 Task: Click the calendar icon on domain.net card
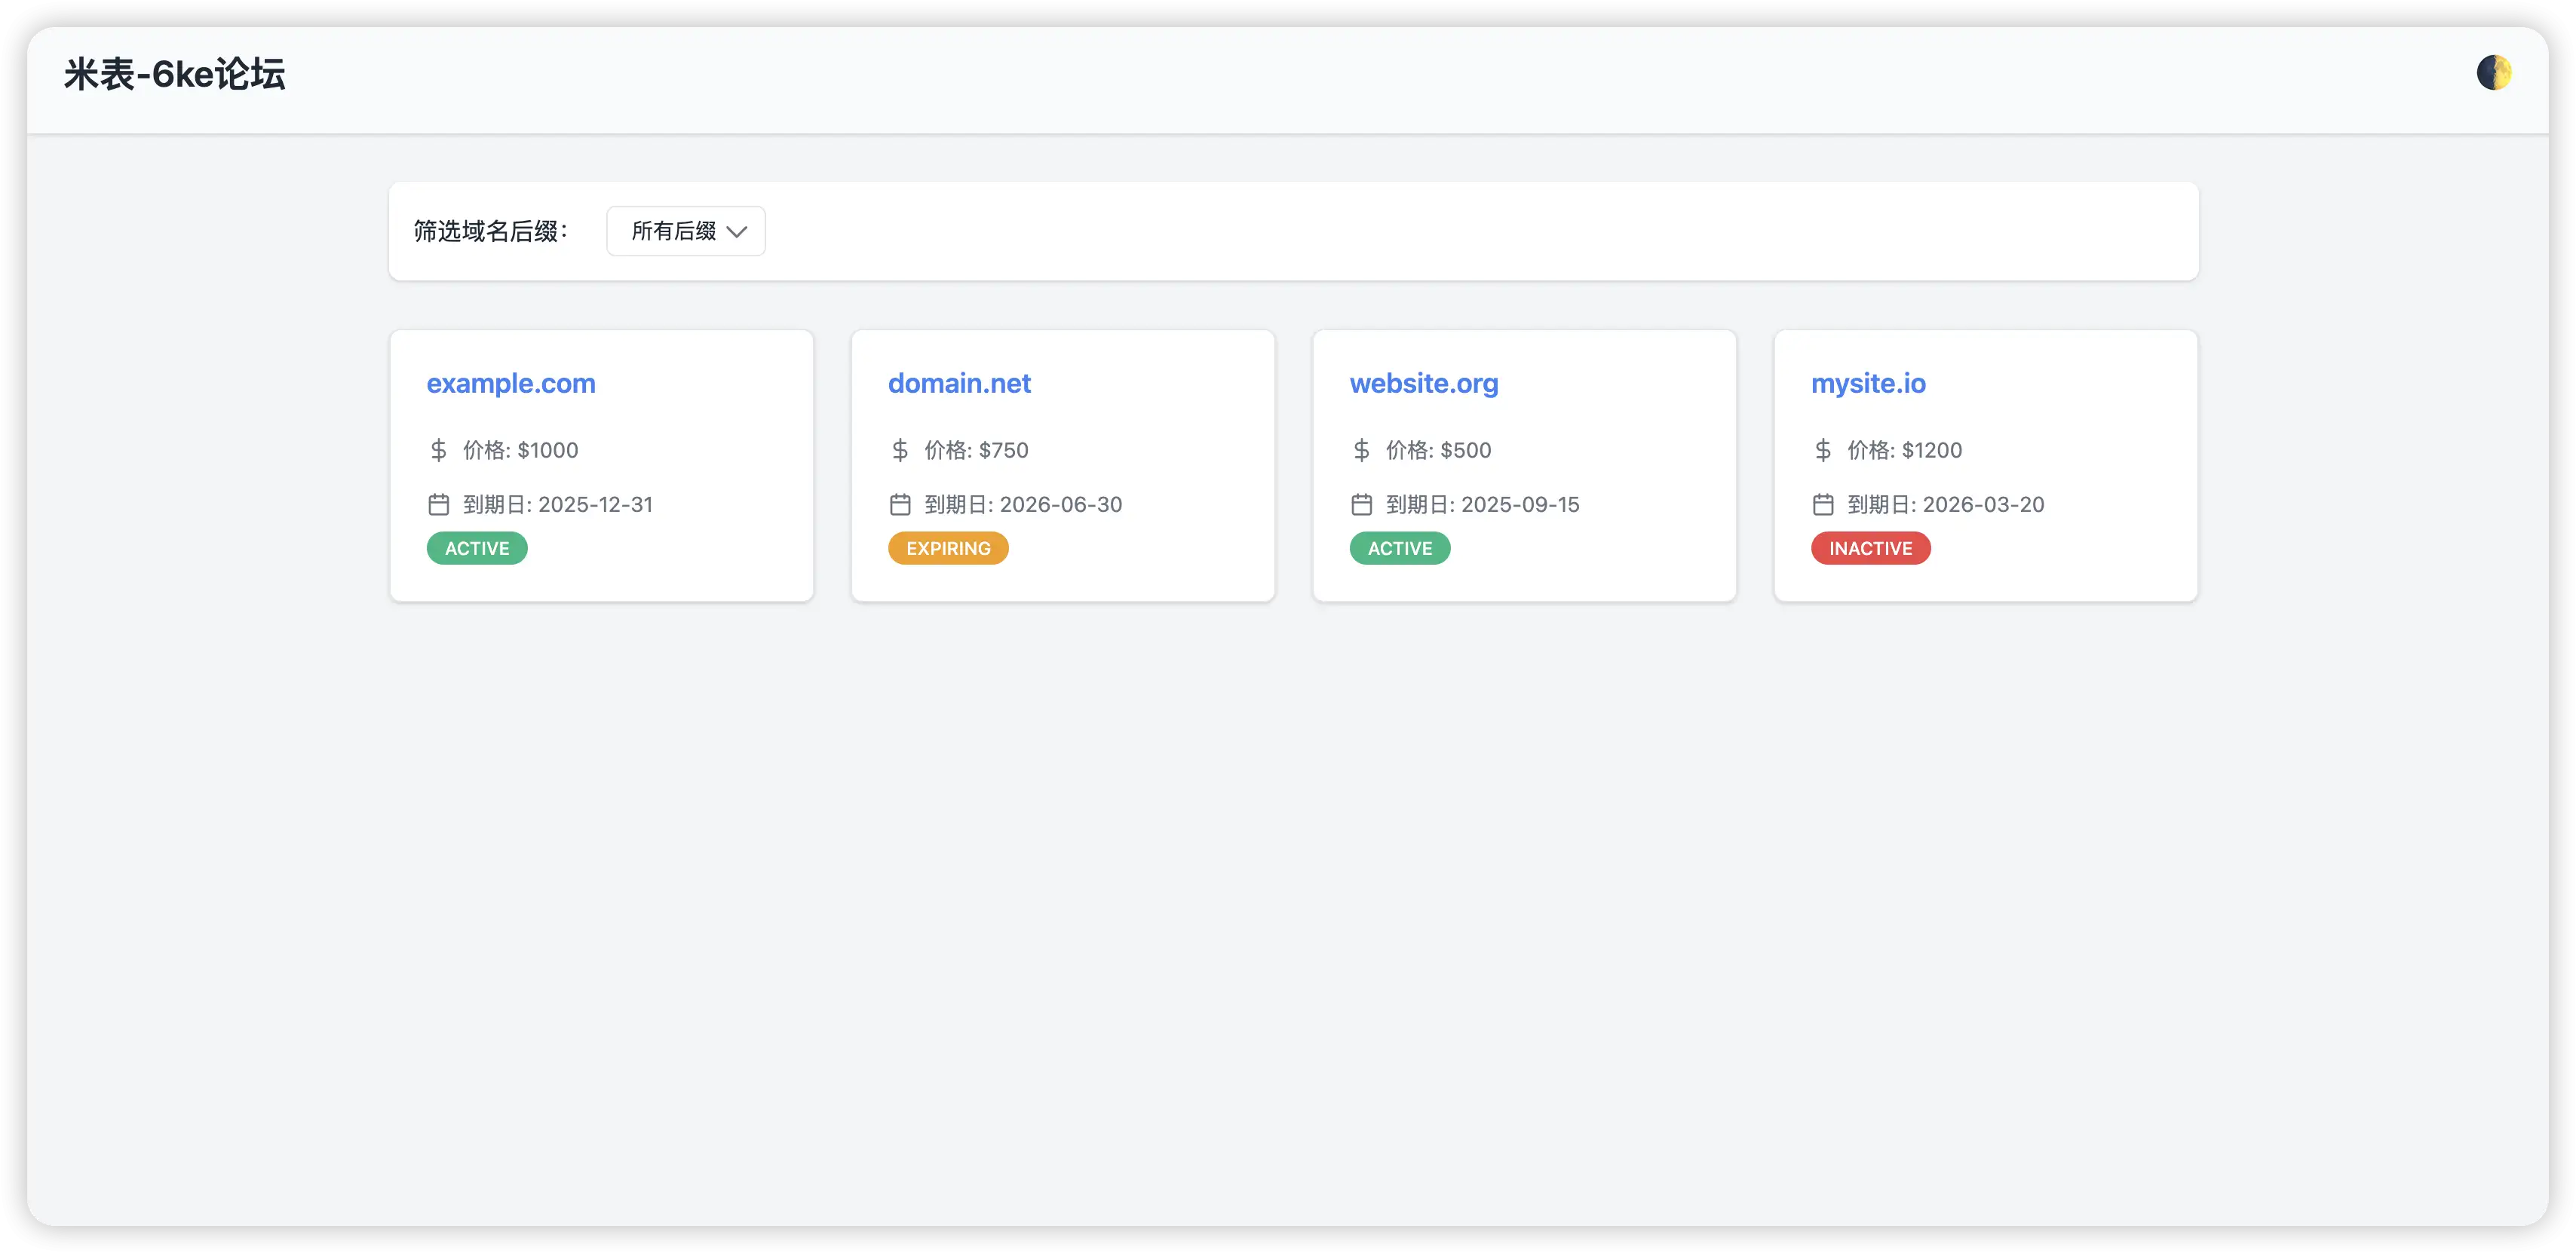[x=900, y=504]
